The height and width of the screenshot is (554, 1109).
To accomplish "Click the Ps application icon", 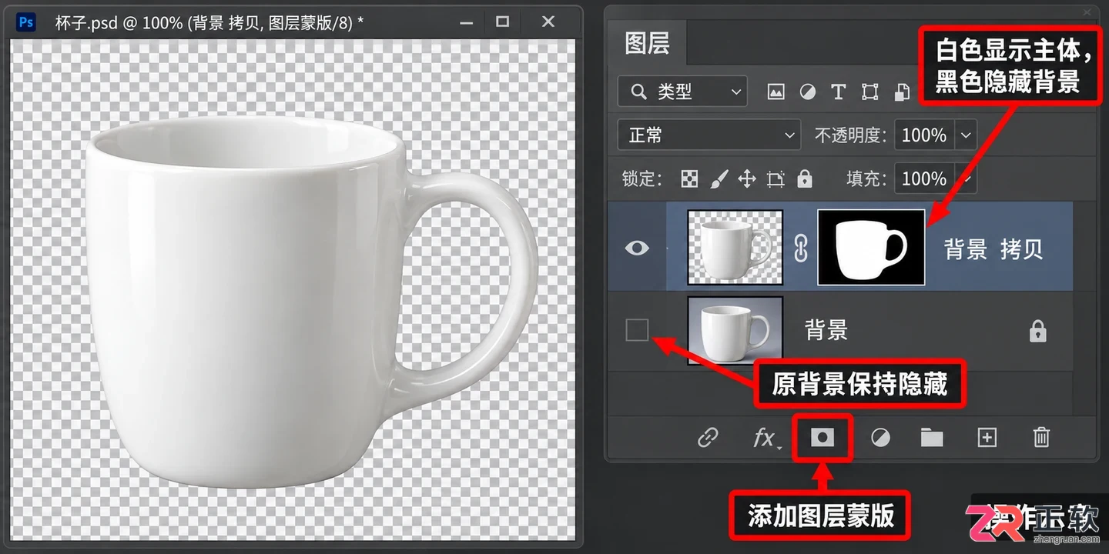I will coord(25,22).
